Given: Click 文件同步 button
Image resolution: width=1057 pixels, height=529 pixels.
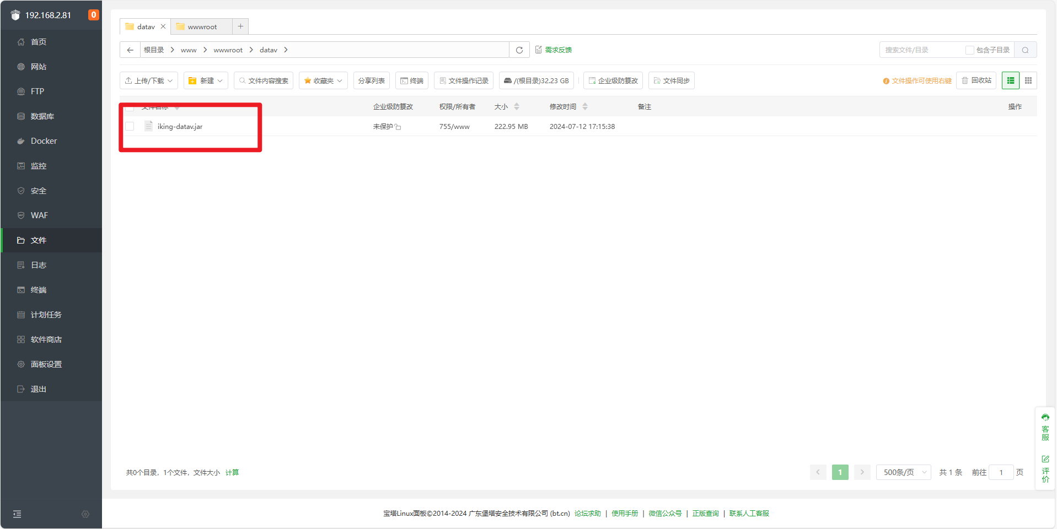Looking at the screenshot, I should (x=672, y=80).
